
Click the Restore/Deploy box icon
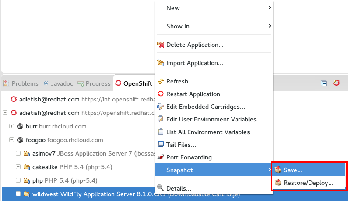click(x=278, y=182)
